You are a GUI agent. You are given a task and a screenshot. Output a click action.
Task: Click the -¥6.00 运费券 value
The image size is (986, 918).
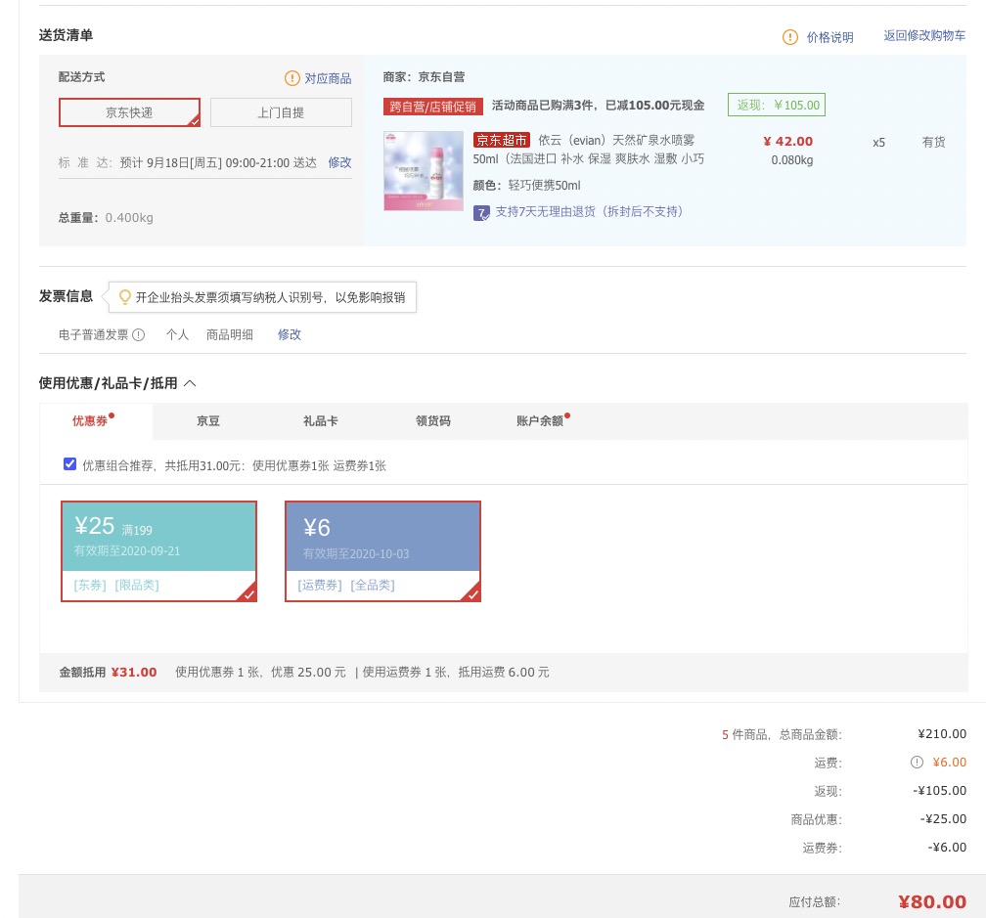pos(947,847)
